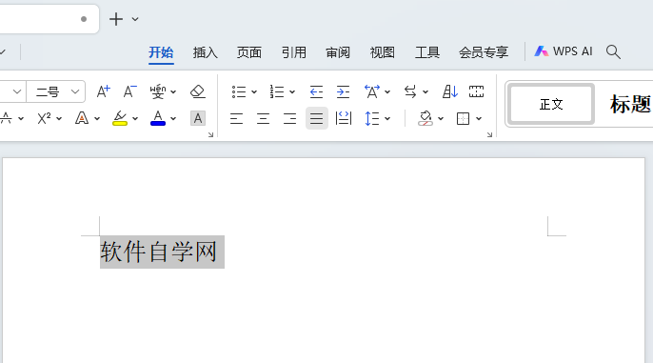Screen dimensions: 653x363
Task: Expand the shading dropdown arrow
Action: [x=441, y=119]
